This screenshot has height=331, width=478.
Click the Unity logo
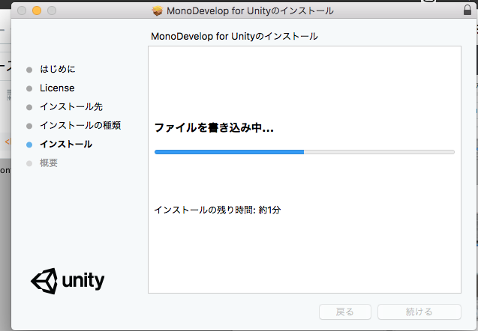[68, 281]
